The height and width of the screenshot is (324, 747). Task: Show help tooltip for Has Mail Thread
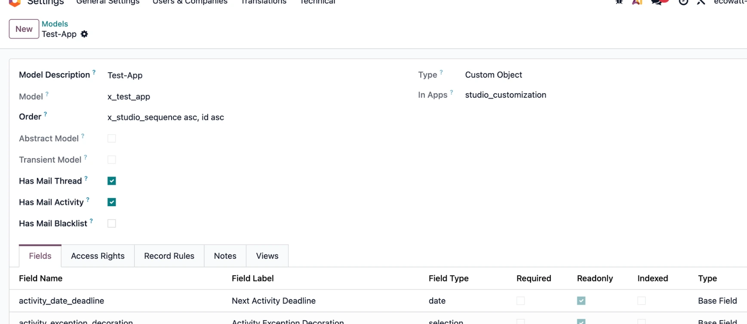(x=86, y=178)
